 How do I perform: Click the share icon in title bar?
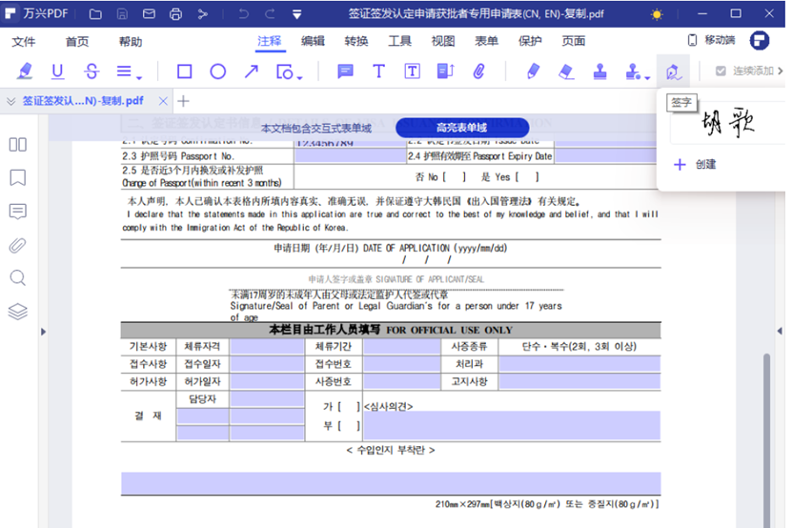pyautogui.click(x=203, y=14)
